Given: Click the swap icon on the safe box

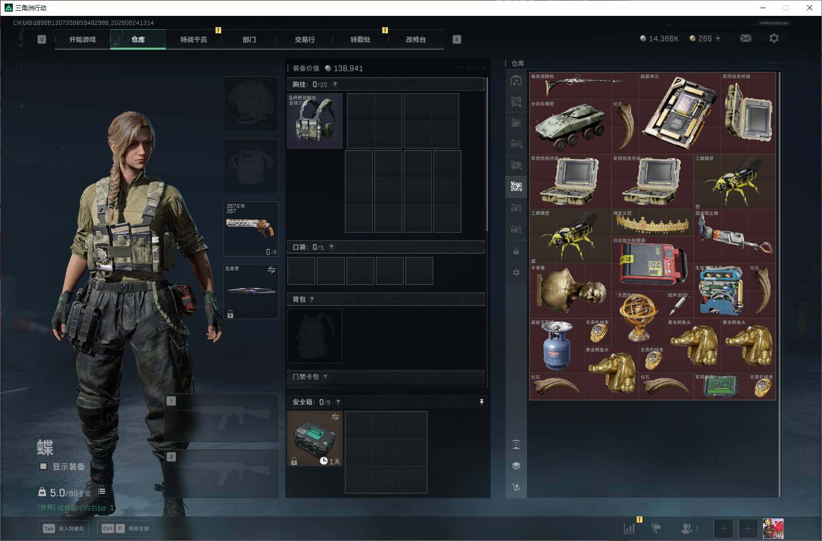Looking at the screenshot, I should (x=335, y=417).
